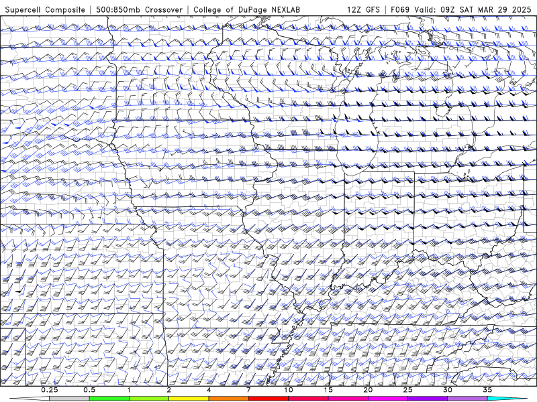Click the "Supercell Composite" title text
This screenshot has height=402, width=537.
point(45,10)
